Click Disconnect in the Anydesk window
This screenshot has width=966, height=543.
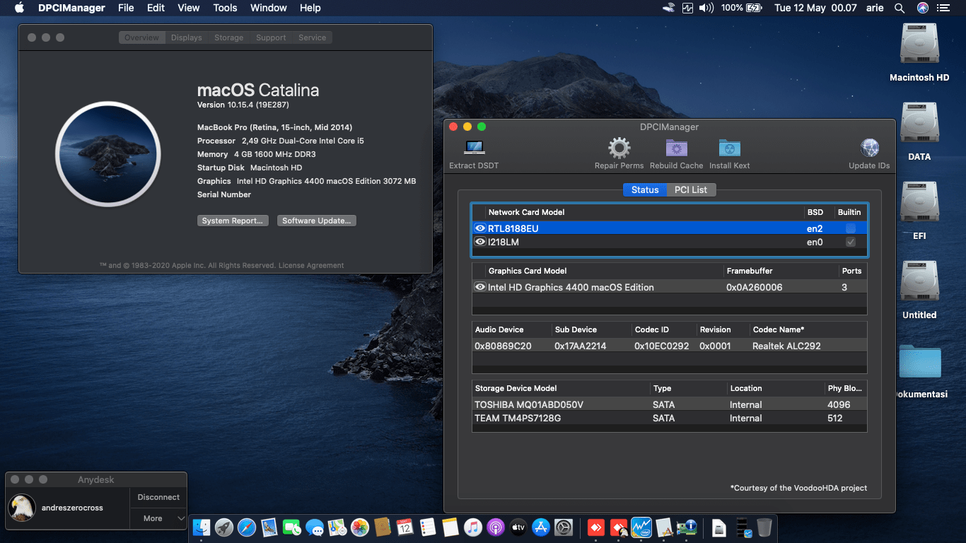158,497
